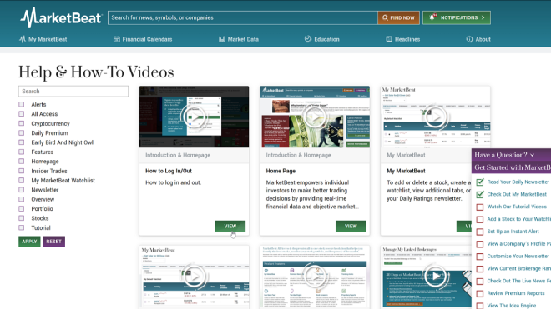551x309 pixels.
Task: Click the How to Log In/Out card title
Action: pyautogui.click(x=169, y=171)
